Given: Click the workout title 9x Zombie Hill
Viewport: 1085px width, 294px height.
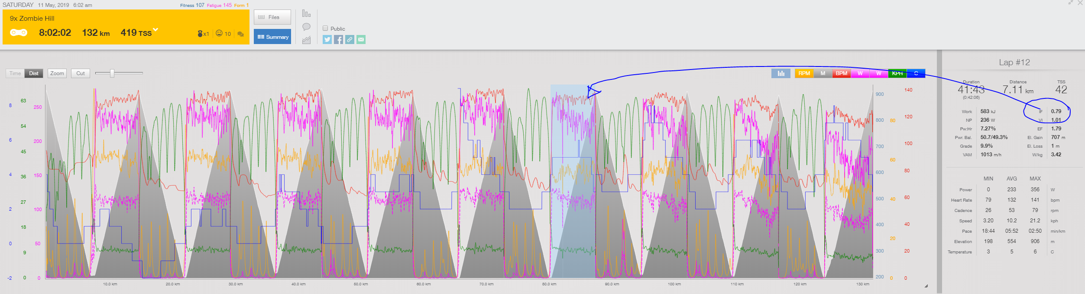Looking at the screenshot, I should click(32, 18).
